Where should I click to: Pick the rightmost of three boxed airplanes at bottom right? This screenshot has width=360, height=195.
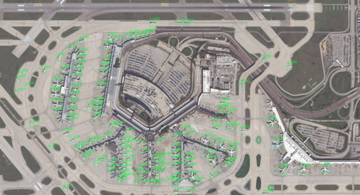325,169
